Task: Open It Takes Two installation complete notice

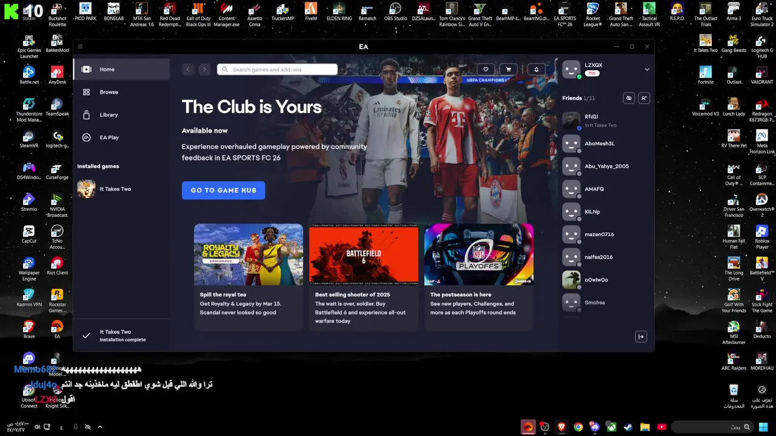Action: [x=121, y=335]
